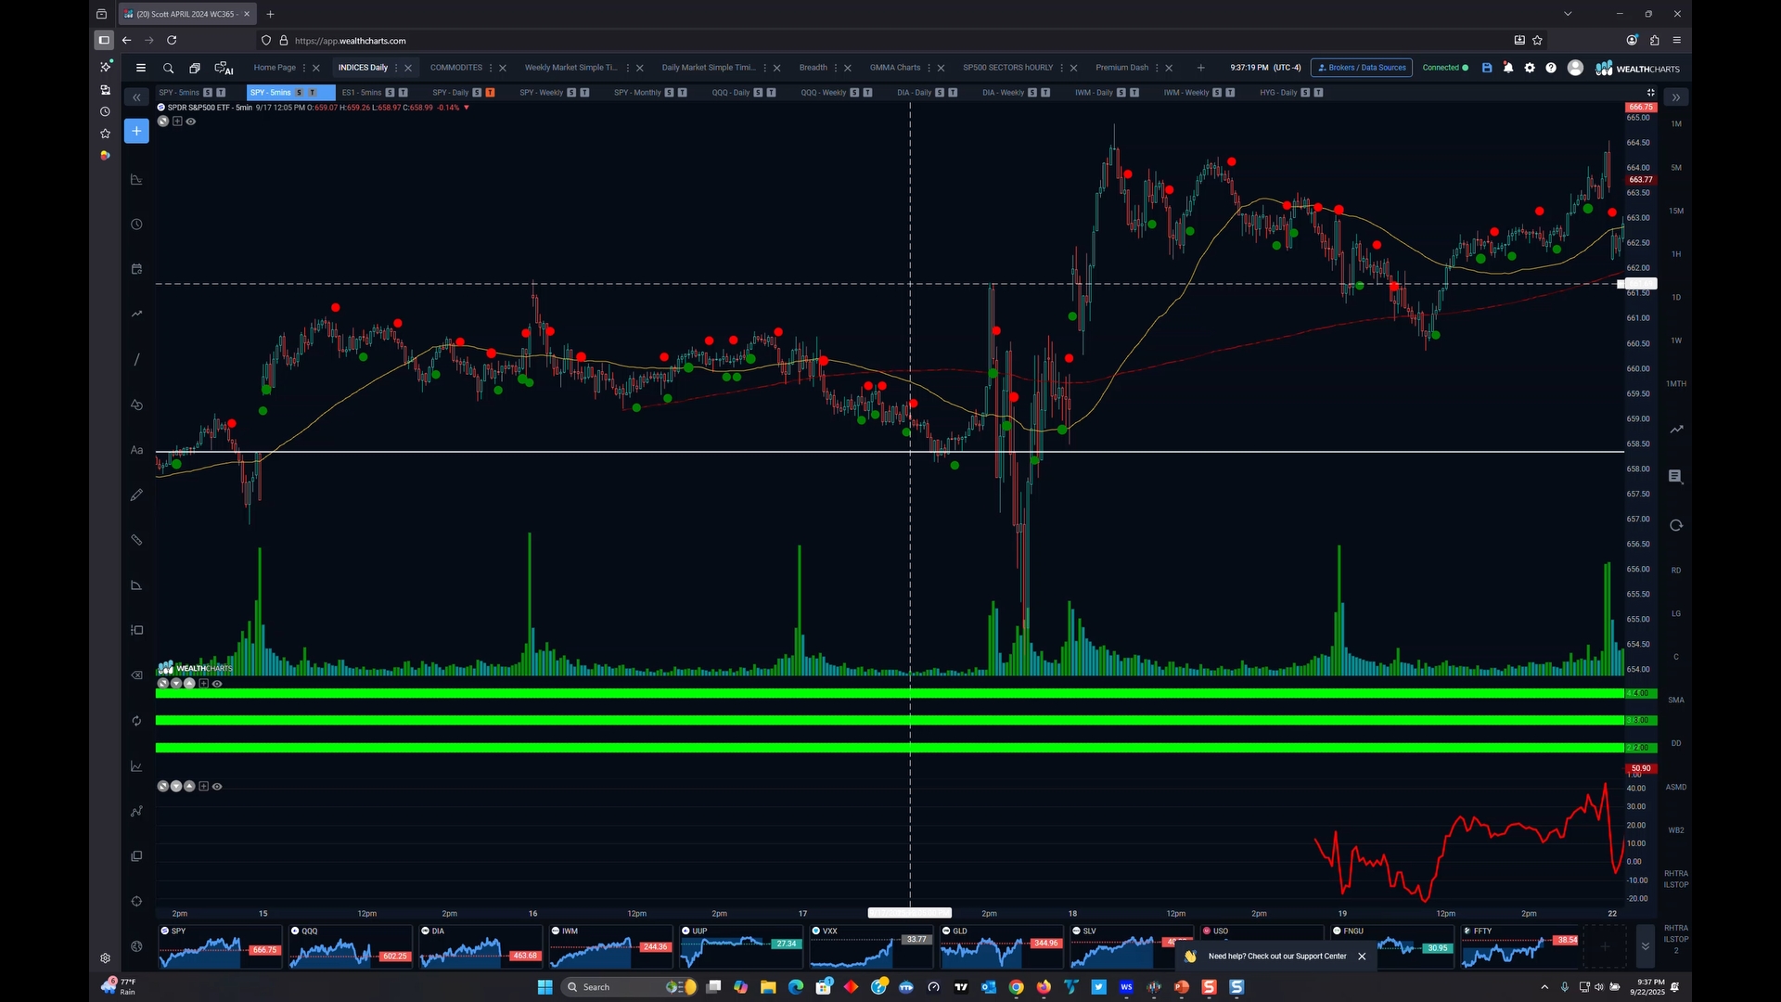Open the WealthCharts settings gear

[1530, 68]
